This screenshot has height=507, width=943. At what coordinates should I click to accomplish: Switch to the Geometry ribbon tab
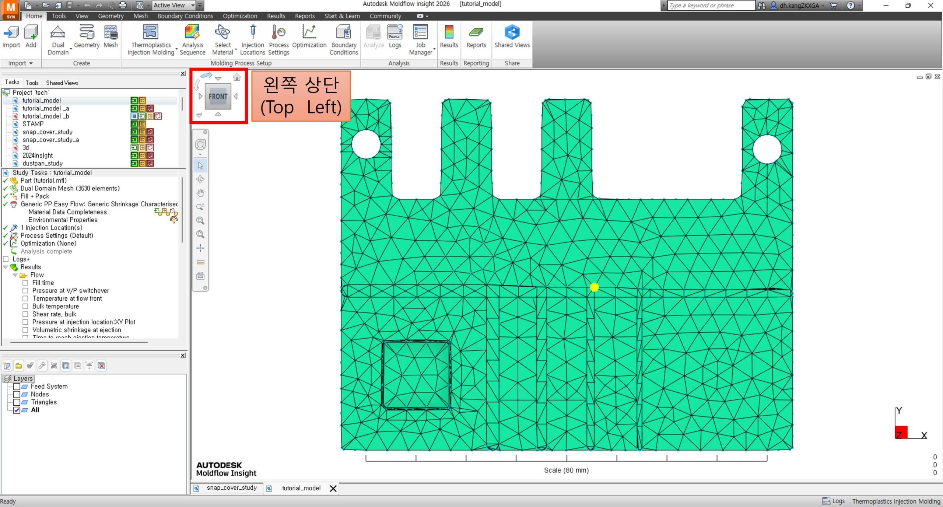tap(111, 16)
